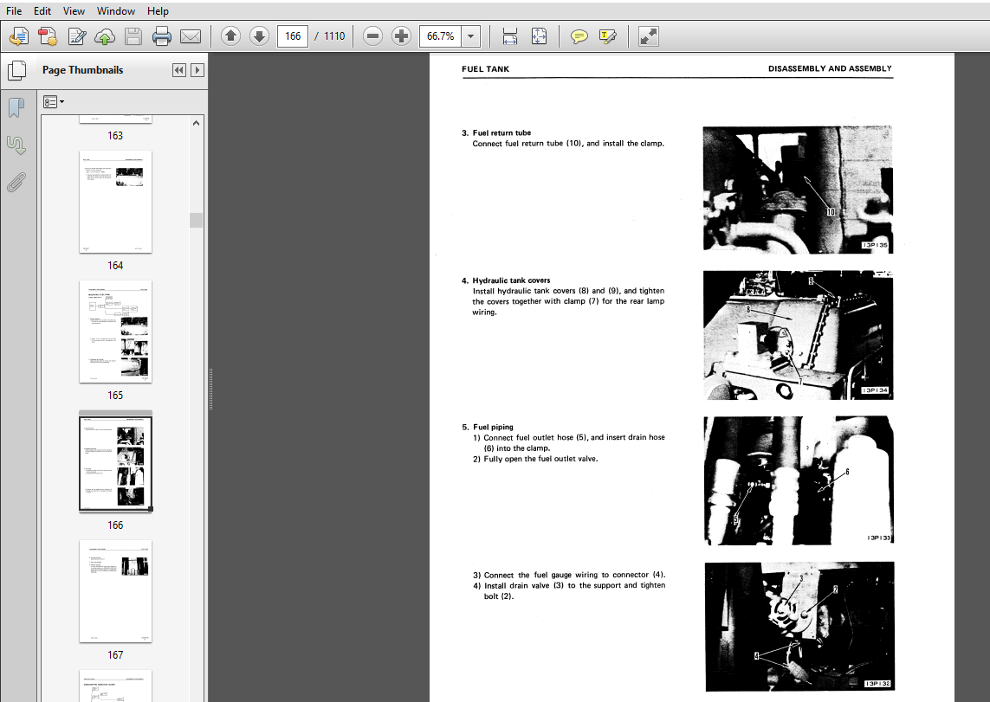Select the page 167 thumbnail
This screenshot has height=702, width=990.
point(115,591)
